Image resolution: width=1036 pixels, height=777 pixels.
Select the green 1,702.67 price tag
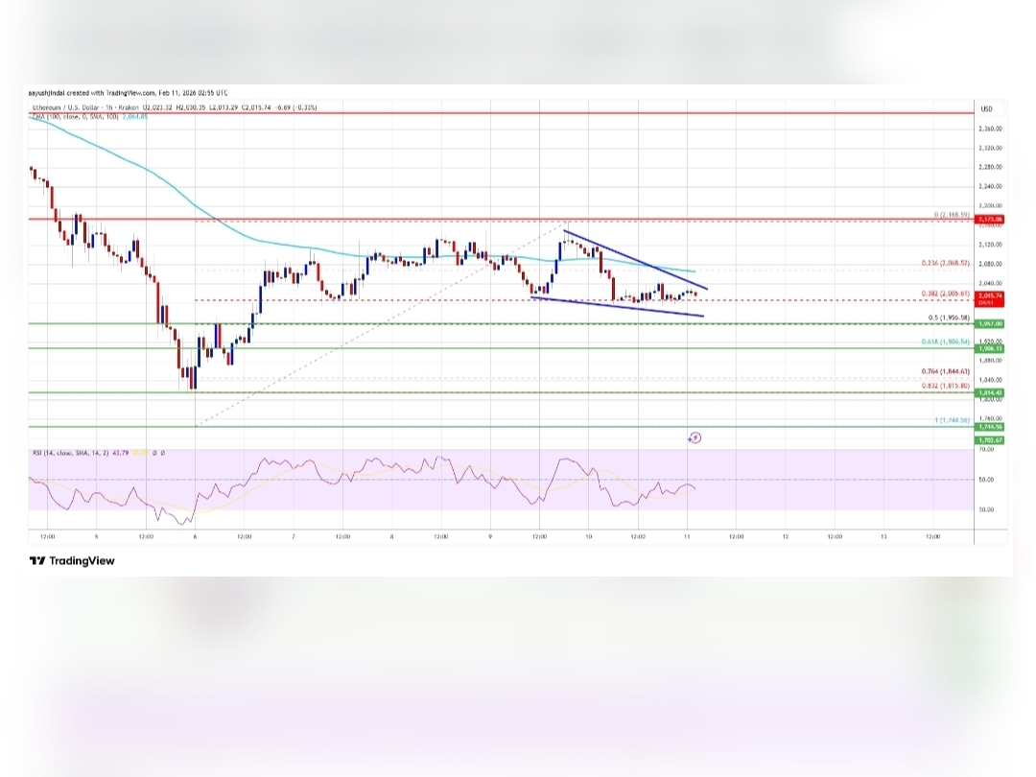coord(989,439)
